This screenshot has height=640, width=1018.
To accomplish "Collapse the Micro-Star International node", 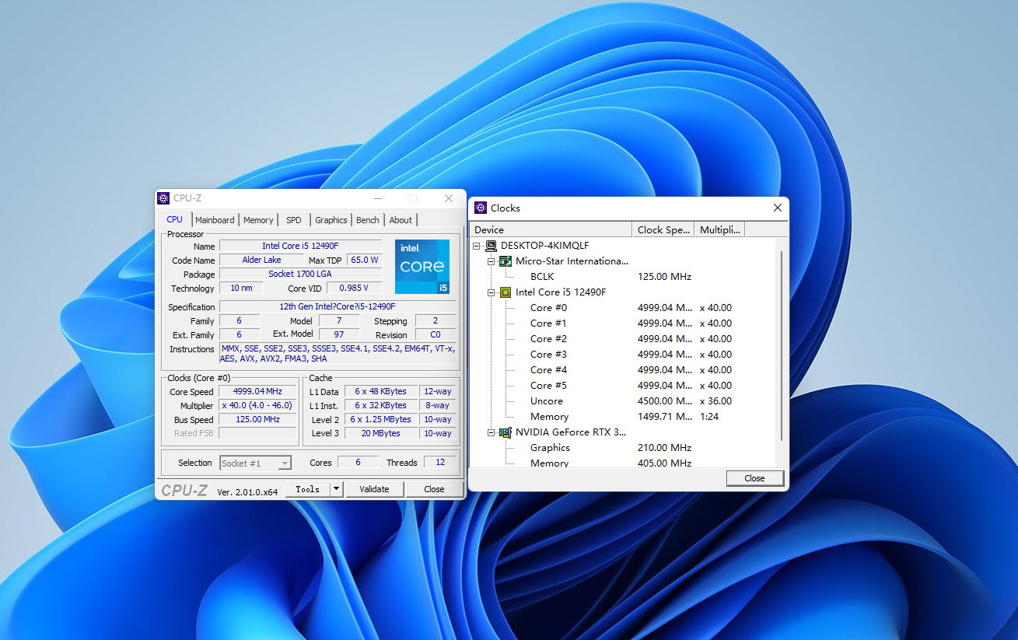I will pos(492,261).
